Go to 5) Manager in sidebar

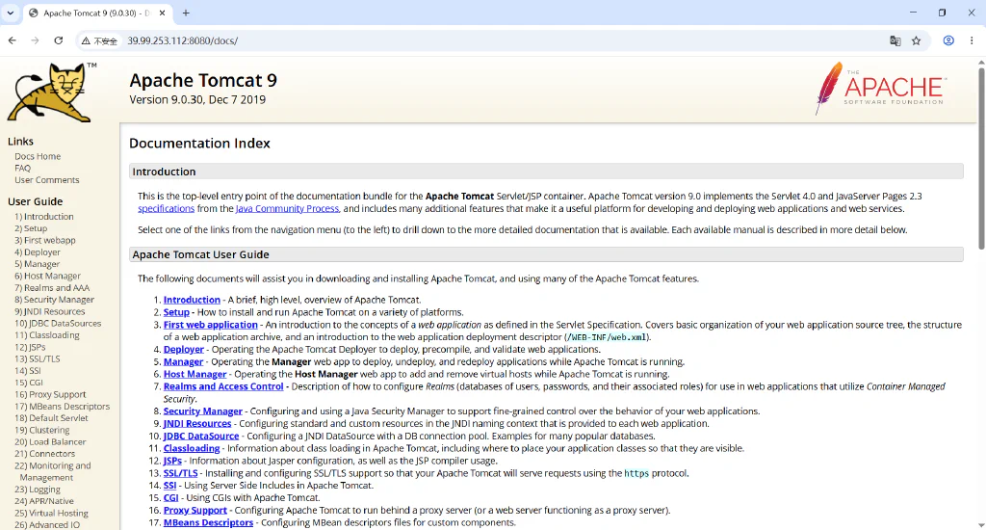point(38,264)
